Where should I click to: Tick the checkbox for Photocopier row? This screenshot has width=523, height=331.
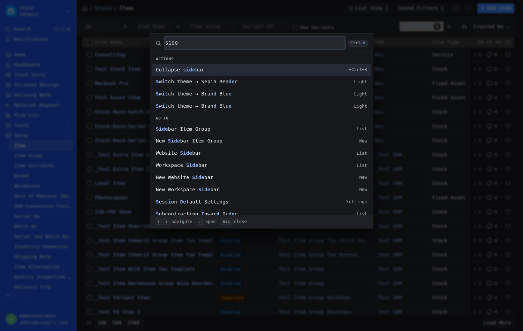[x=90, y=198]
